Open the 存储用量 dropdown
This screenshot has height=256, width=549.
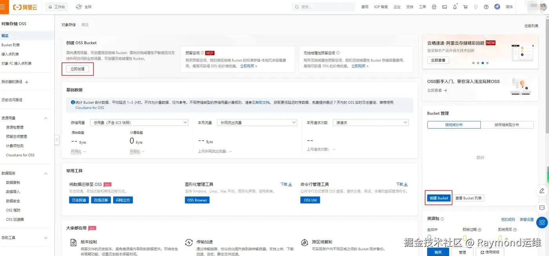[139, 123]
